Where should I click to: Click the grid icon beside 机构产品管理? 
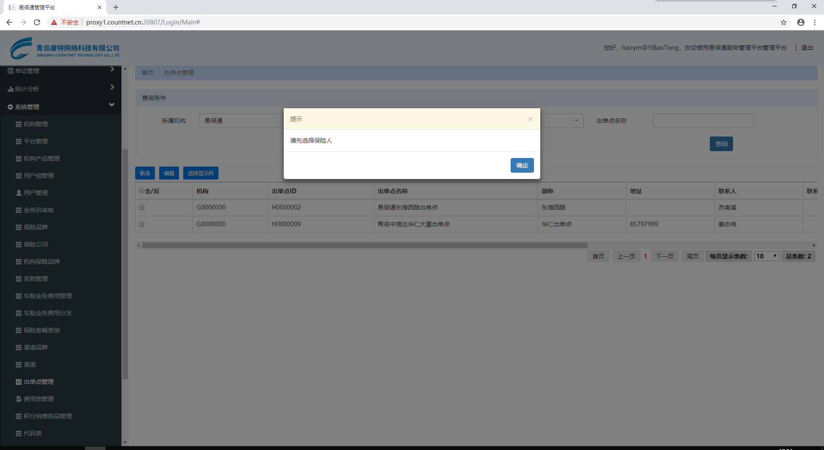[x=18, y=158]
